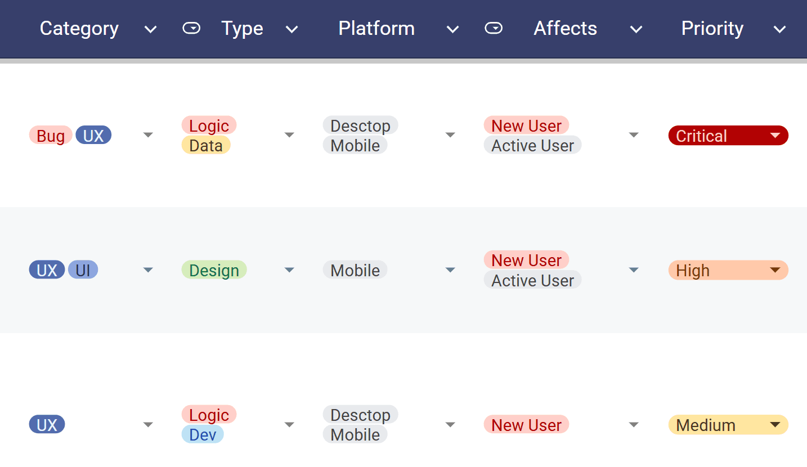This screenshot has height=467, width=807.
Task: Open the Priority column header menu chevron
Action: 779,30
